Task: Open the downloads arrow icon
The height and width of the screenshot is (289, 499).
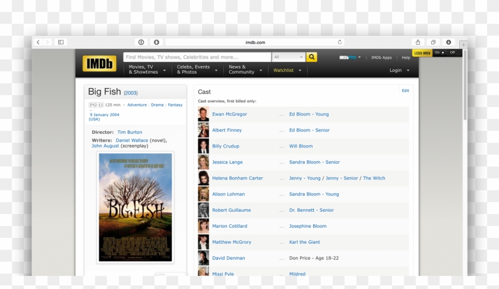Action: tap(449, 42)
